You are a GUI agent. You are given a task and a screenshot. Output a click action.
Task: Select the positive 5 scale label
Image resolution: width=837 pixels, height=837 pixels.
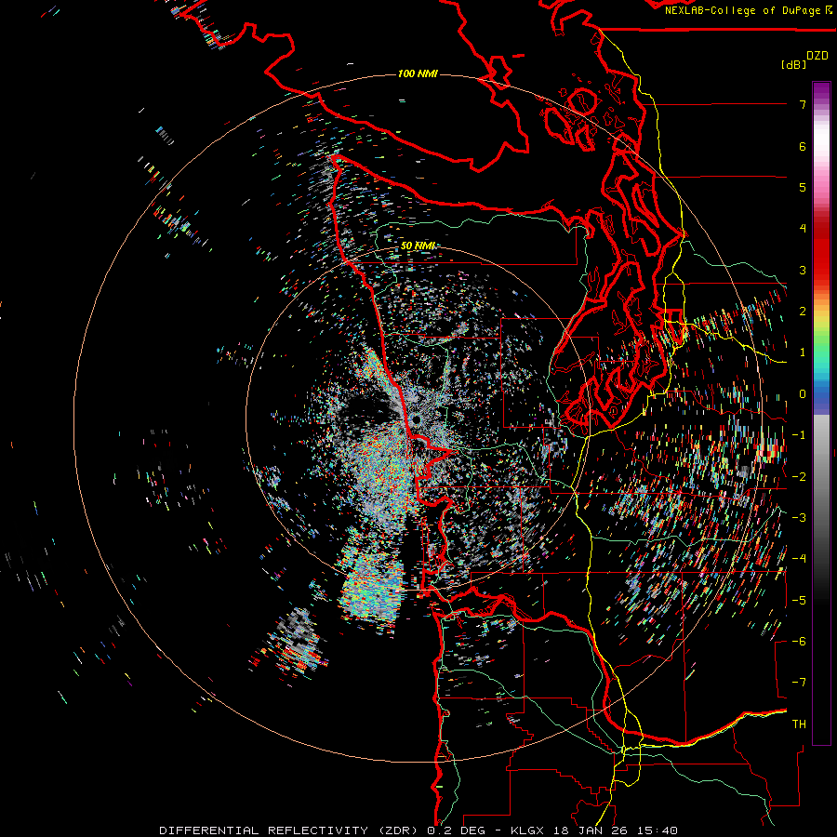(803, 187)
